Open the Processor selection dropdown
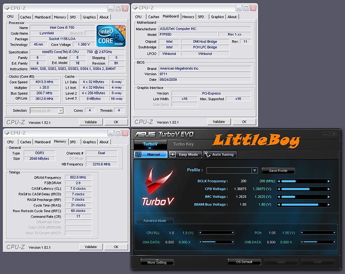345x274 pixels. pos(60,111)
